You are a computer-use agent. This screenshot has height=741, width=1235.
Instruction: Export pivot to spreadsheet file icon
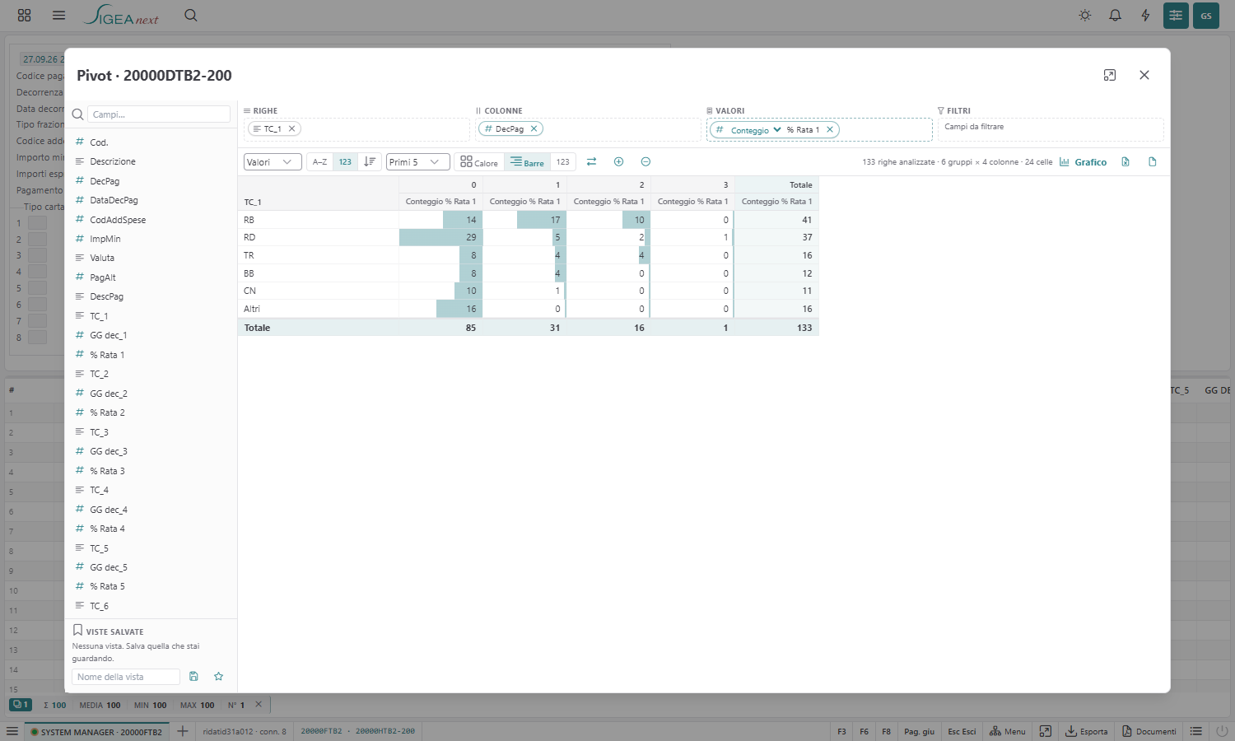(x=1125, y=161)
